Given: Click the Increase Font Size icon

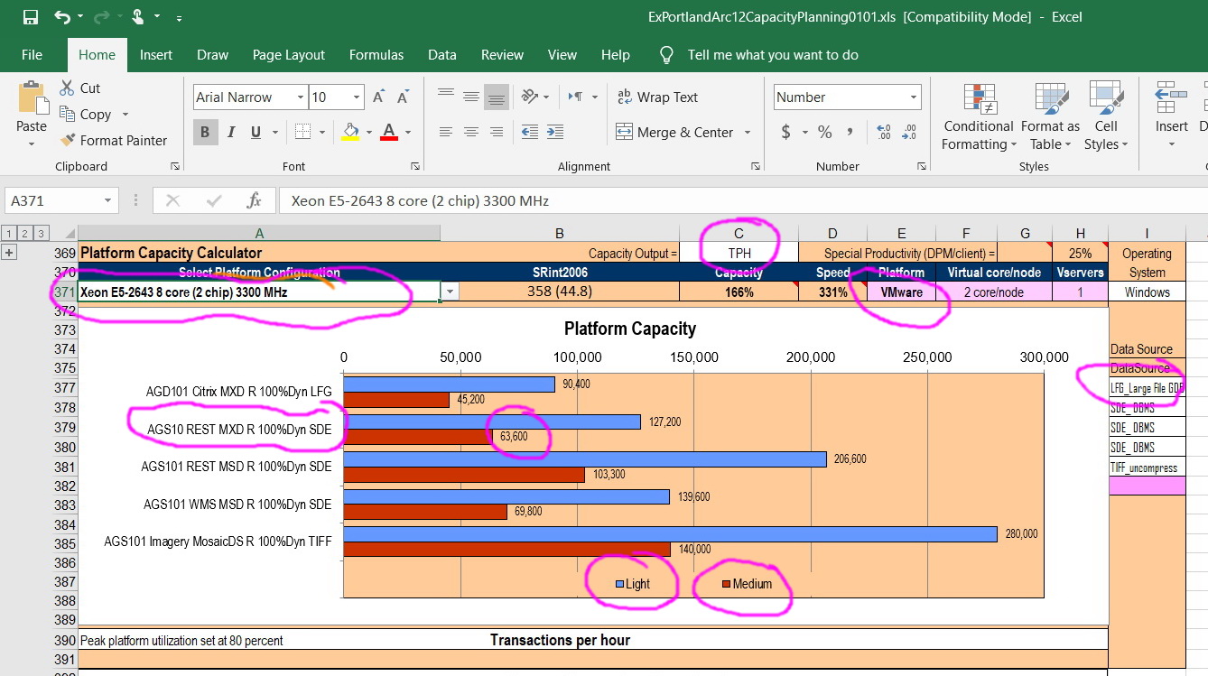Looking at the screenshot, I should (x=378, y=97).
